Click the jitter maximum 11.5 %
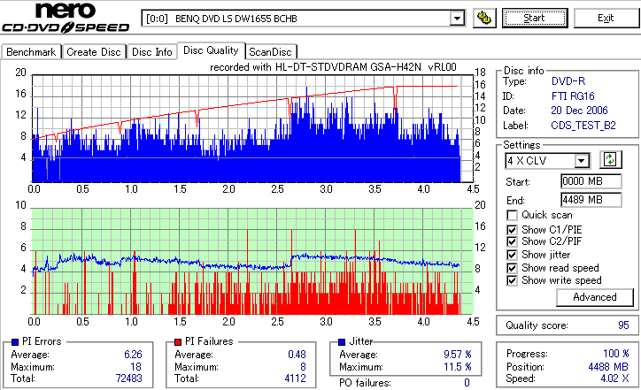 click(x=458, y=367)
